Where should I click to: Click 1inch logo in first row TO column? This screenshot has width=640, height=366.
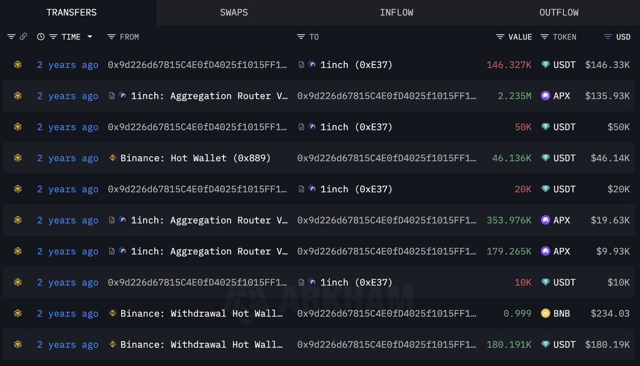[312, 65]
